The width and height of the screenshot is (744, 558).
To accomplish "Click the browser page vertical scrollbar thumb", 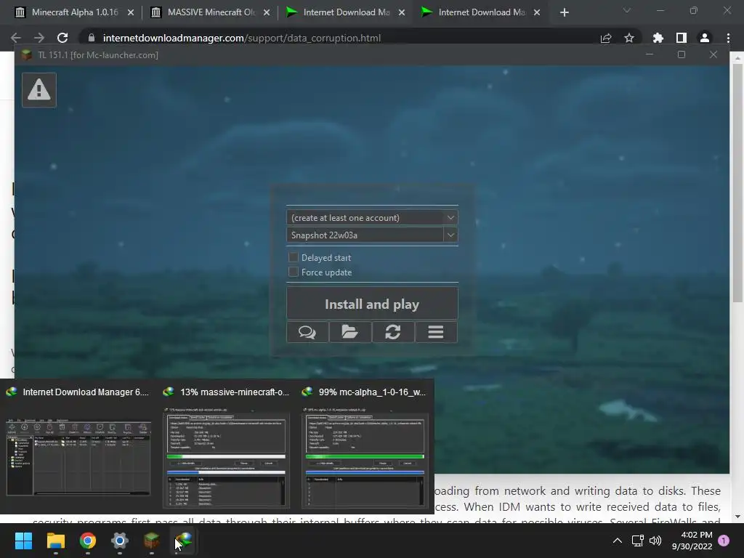I will point(737,182).
